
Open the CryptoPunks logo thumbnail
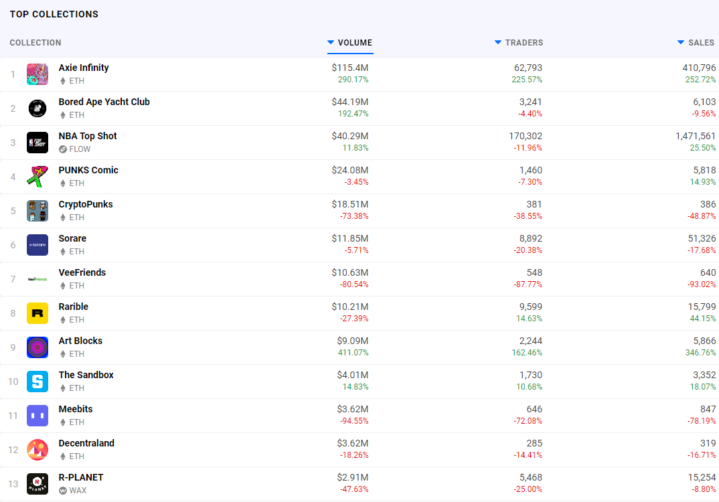(x=37, y=211)
